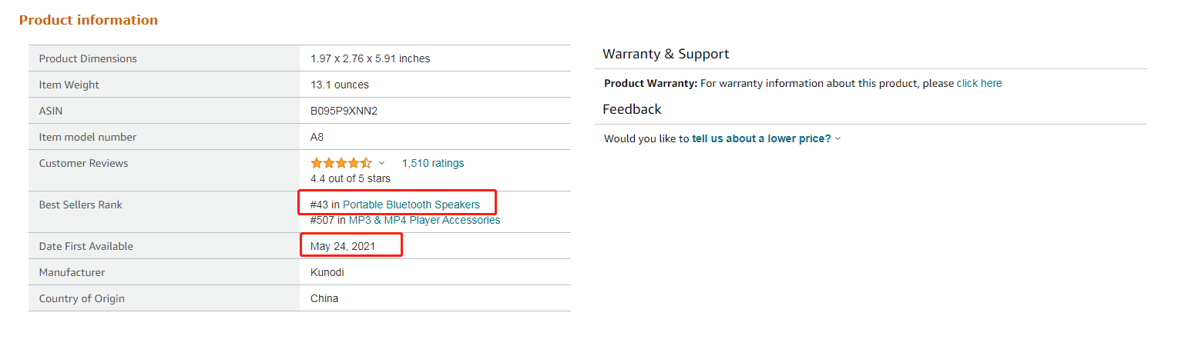Follow the warranty "click here" link

978,83
